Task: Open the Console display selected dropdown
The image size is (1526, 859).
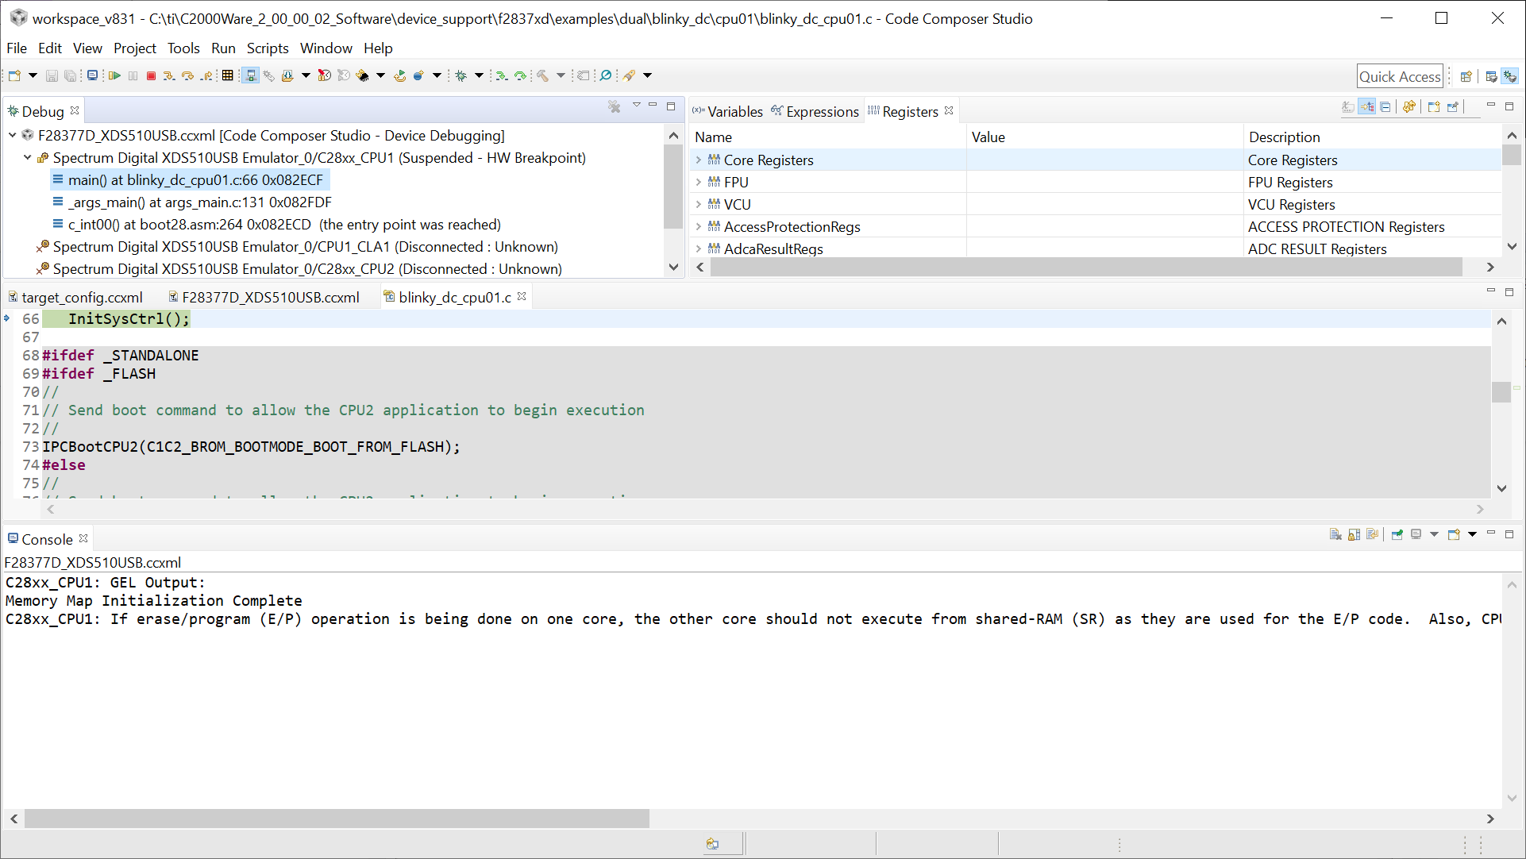Action: (1434, 534)
